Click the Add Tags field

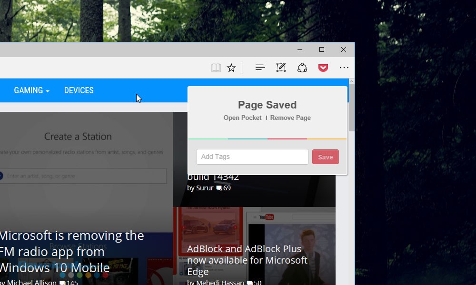click(252, 157)
